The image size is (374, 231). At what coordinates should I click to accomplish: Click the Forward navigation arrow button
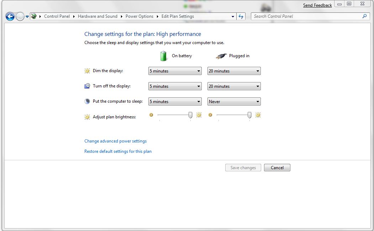[x=20, y=16]
